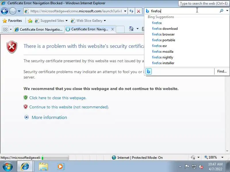
Task: Click the address bar URL field
Action: (x=74, y=11)
